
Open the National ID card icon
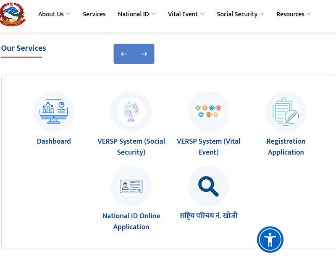pyautogui.click(x=131, y=186)
